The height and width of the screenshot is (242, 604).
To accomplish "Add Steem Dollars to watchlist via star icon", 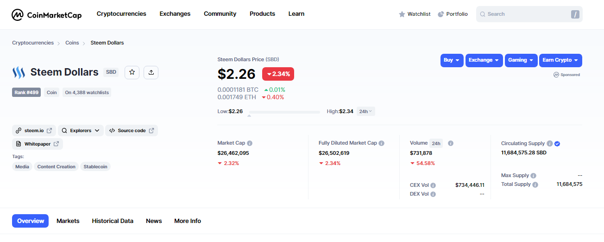I will pos(132,72).
